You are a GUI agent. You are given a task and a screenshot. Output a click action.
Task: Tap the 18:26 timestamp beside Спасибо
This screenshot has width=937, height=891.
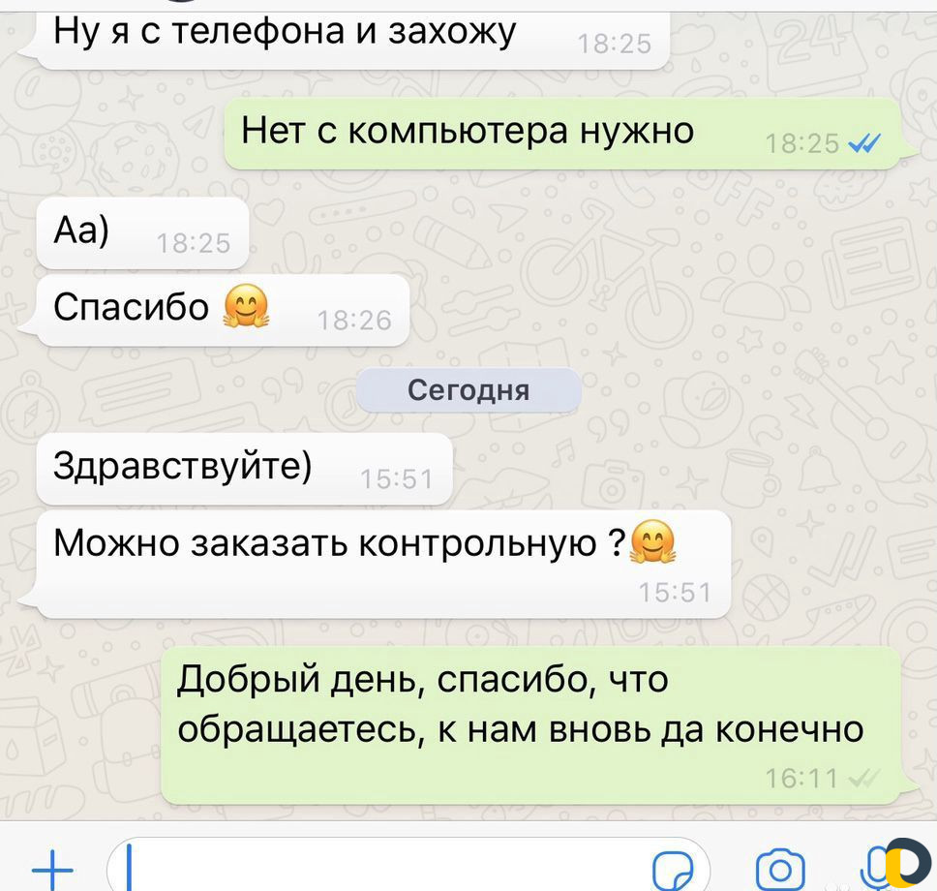[x=353, y=321]
